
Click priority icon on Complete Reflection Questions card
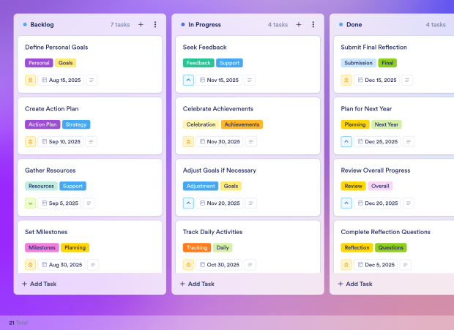click(346, 265)
